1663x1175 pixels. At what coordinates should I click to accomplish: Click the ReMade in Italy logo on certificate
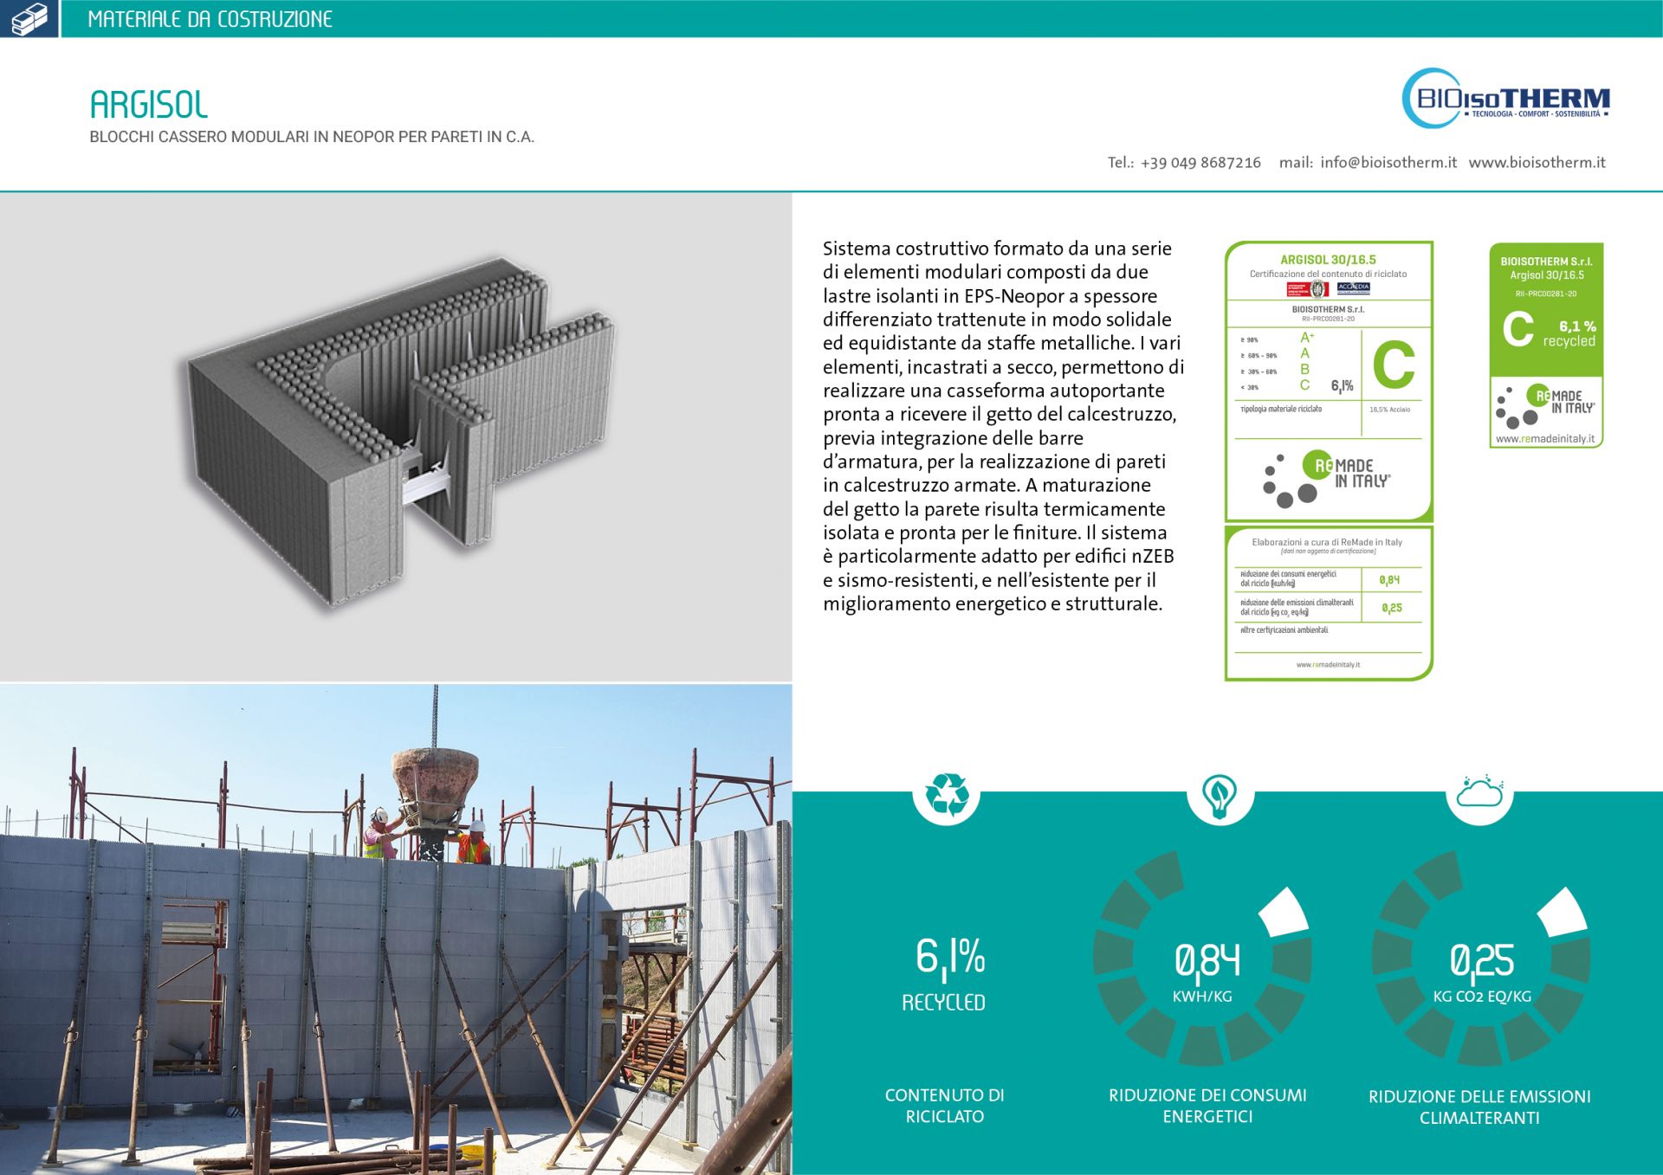tap(1326, 478)
